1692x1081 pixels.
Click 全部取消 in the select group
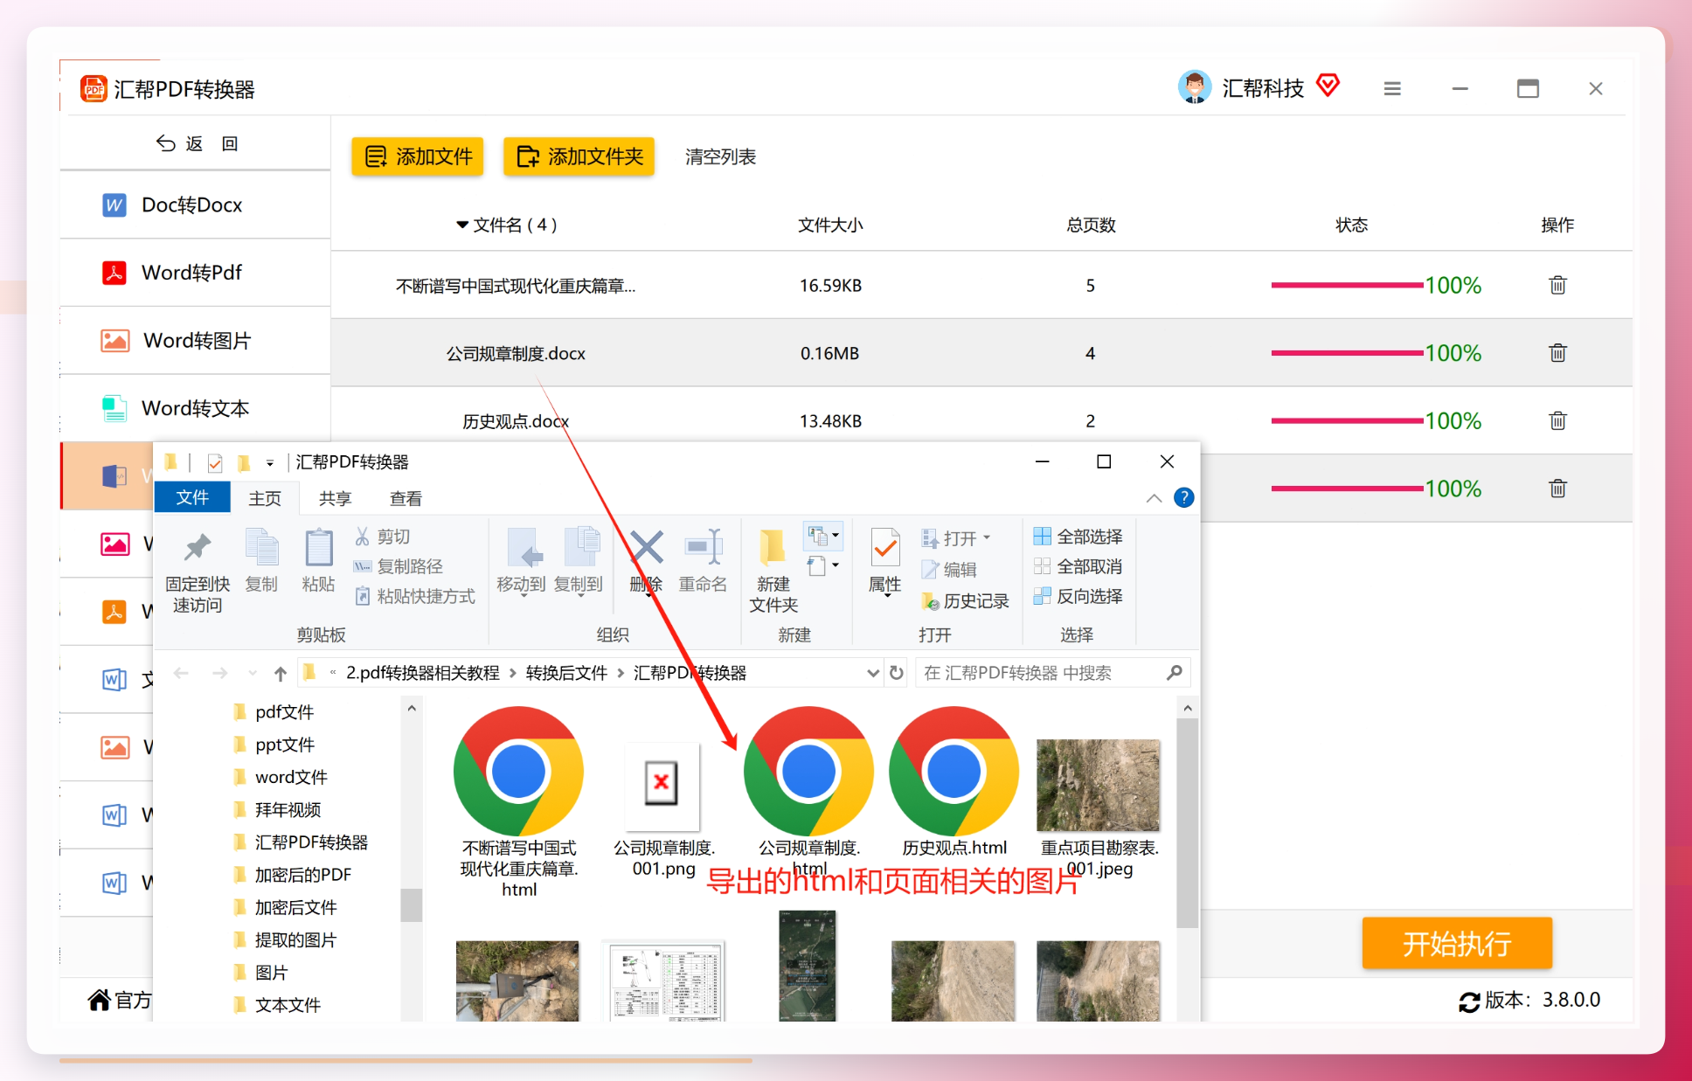[x=1078, y=566]
